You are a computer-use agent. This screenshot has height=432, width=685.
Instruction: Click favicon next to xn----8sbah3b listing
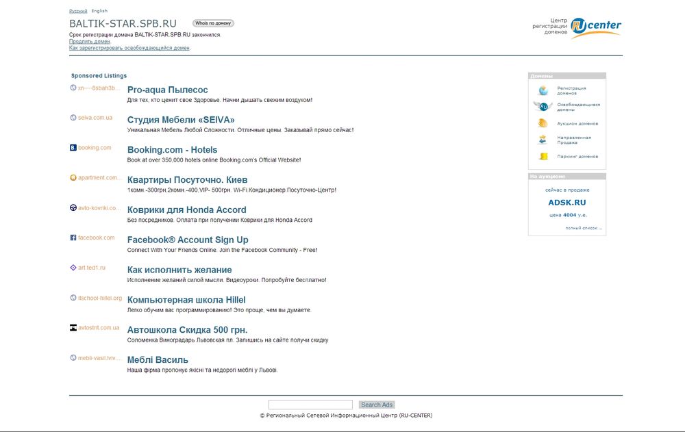click(73, 88)
